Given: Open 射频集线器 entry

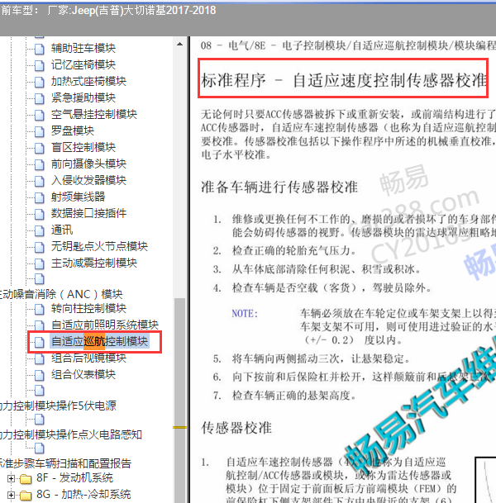Looking at the screenshot, I should click(78, 197).
